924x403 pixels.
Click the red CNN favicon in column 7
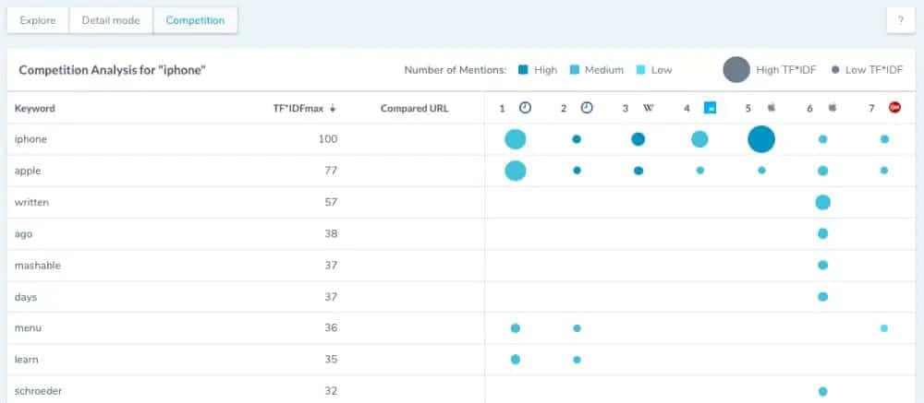point(894,108)
